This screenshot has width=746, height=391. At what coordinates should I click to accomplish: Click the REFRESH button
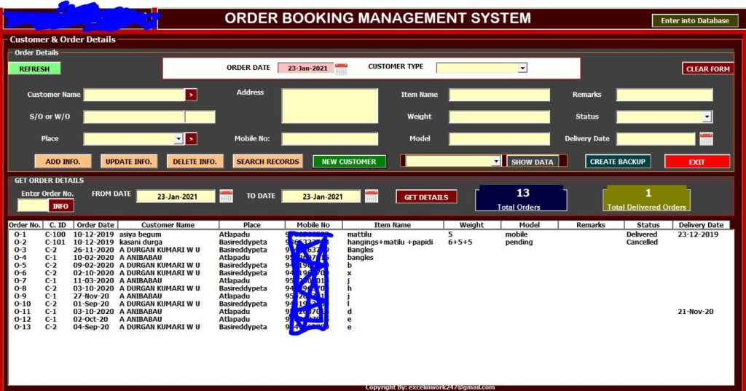pyautogui.click(x=34, y=69)
